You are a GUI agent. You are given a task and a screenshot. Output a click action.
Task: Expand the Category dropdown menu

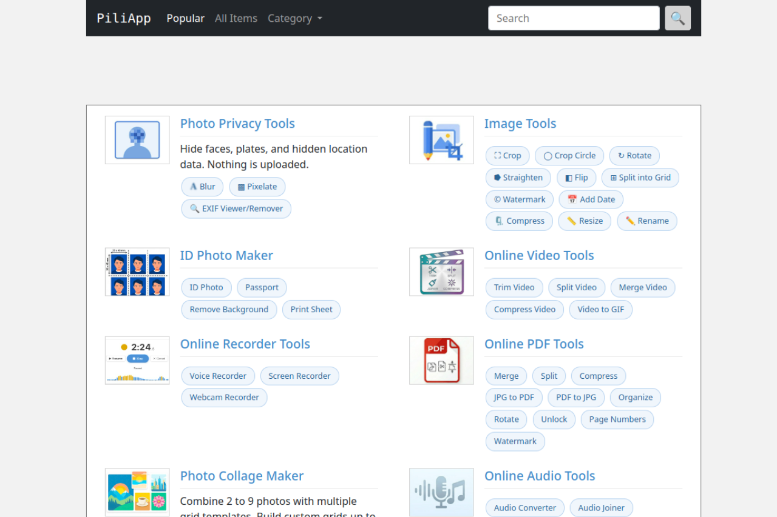(295, 18)
